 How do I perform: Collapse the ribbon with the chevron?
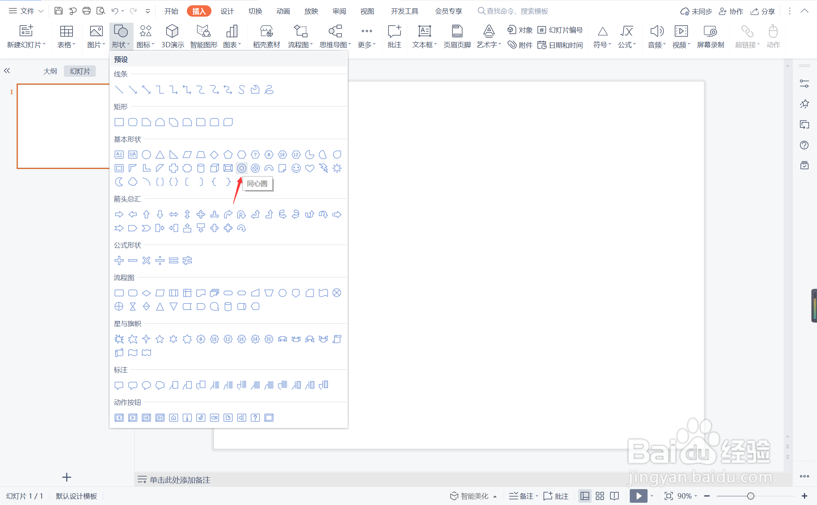[x=805, y=11]
